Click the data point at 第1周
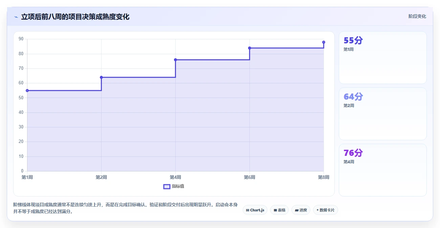The height and width of the screenshot is (228, 440). [27, 90]
